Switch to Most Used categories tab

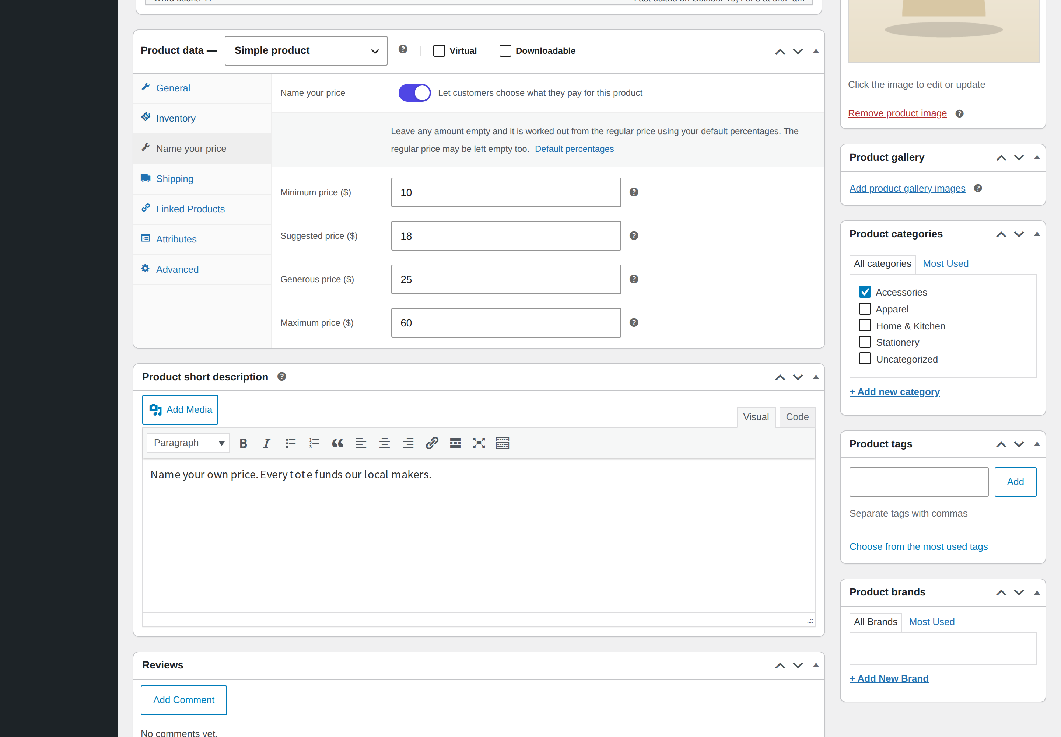point(946,264)
